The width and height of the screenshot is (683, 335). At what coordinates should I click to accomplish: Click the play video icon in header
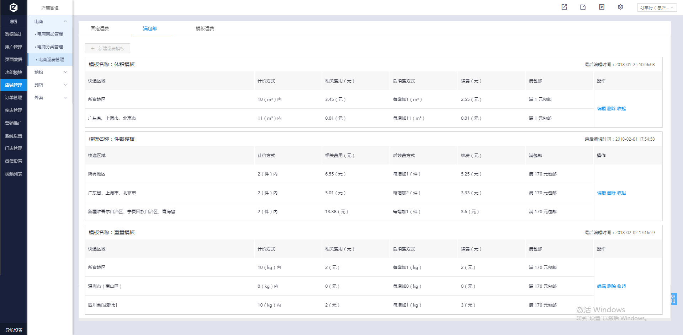click(x=602, y=7)
